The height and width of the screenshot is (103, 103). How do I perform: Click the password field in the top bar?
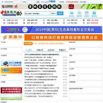31,2
